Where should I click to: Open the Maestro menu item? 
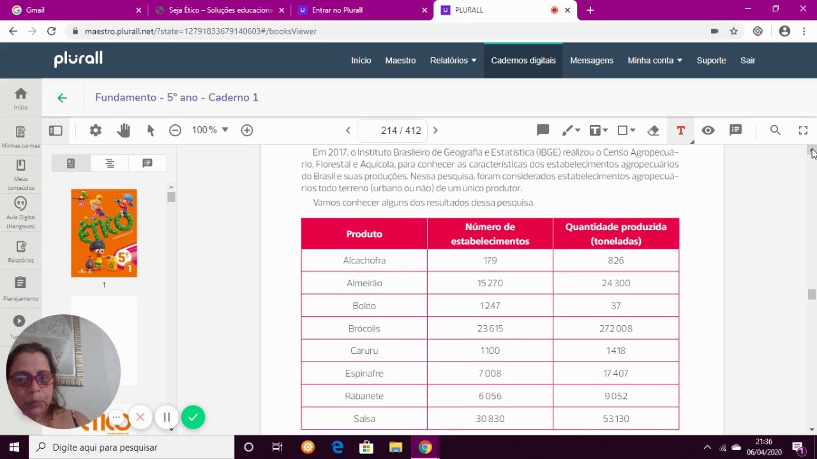[400, 61]
